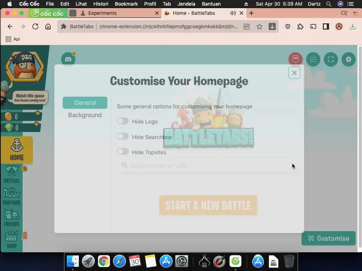This screenshot has width=362, height=271.
Task: Click the red shield badge icon
Action: point(295,59)
